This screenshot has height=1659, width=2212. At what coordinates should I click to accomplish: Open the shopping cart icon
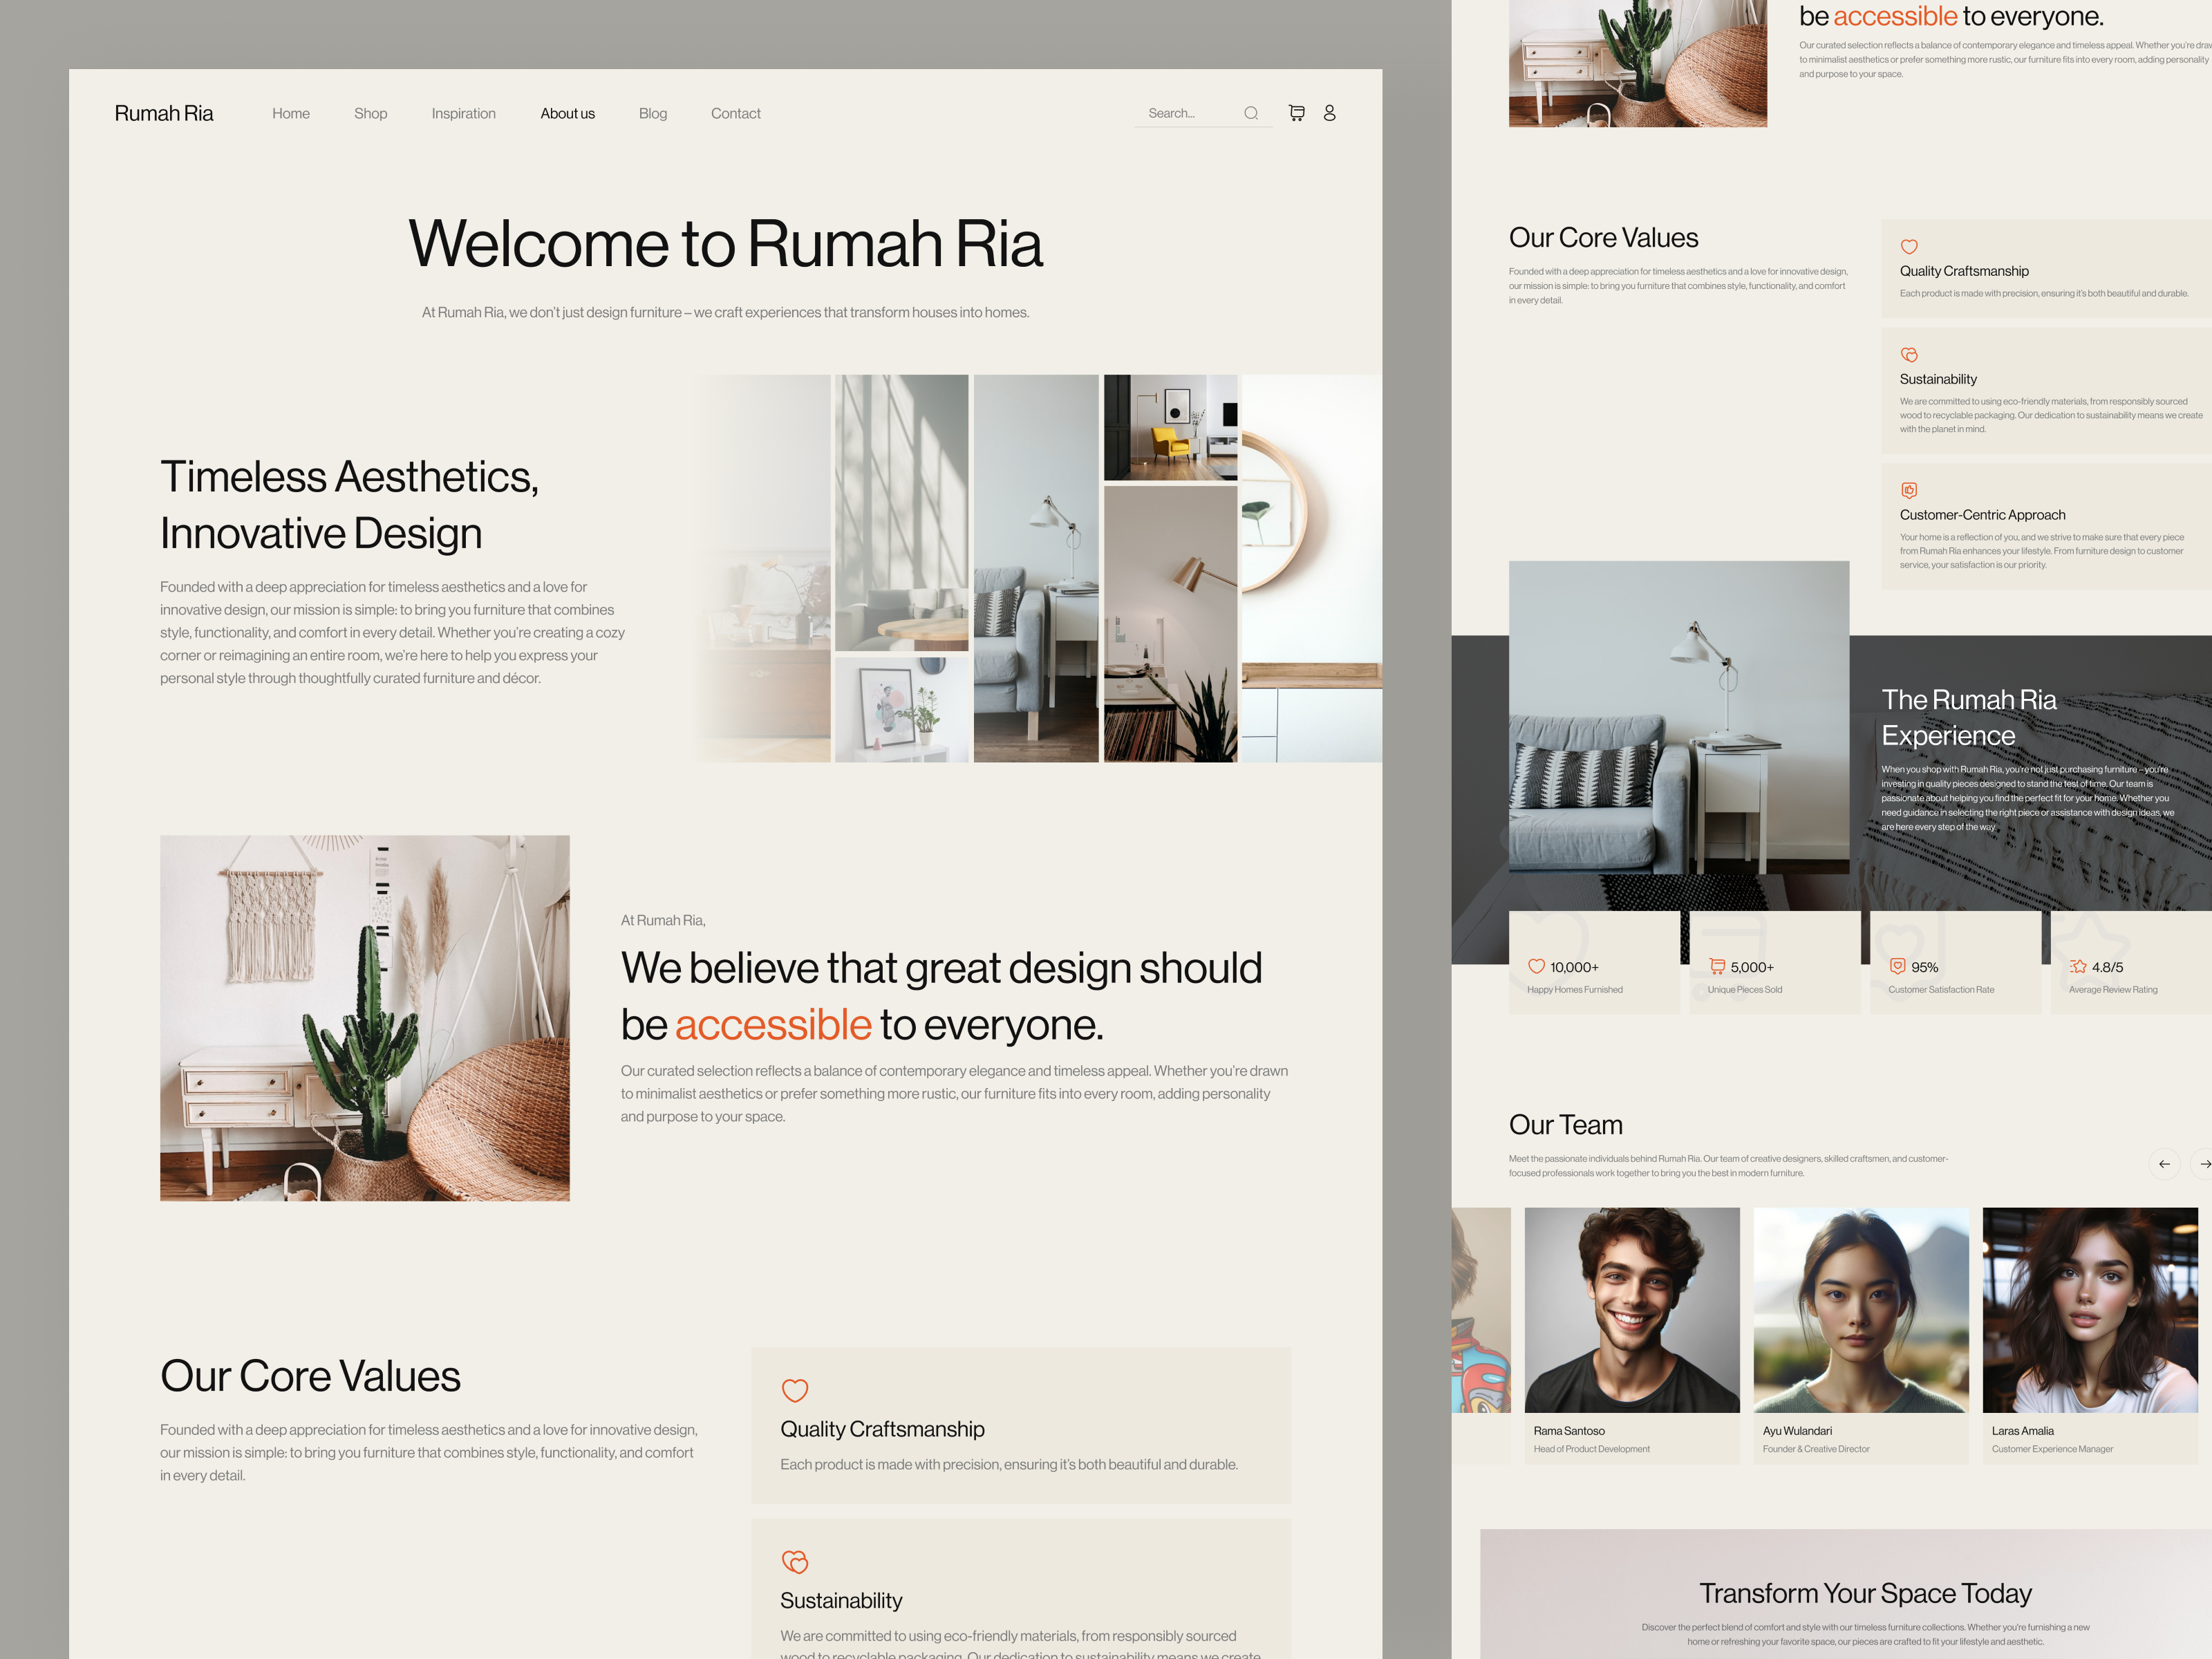tap(1296, 113)
